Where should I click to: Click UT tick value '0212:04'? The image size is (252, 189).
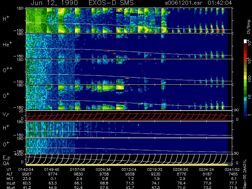coord(129,169)
